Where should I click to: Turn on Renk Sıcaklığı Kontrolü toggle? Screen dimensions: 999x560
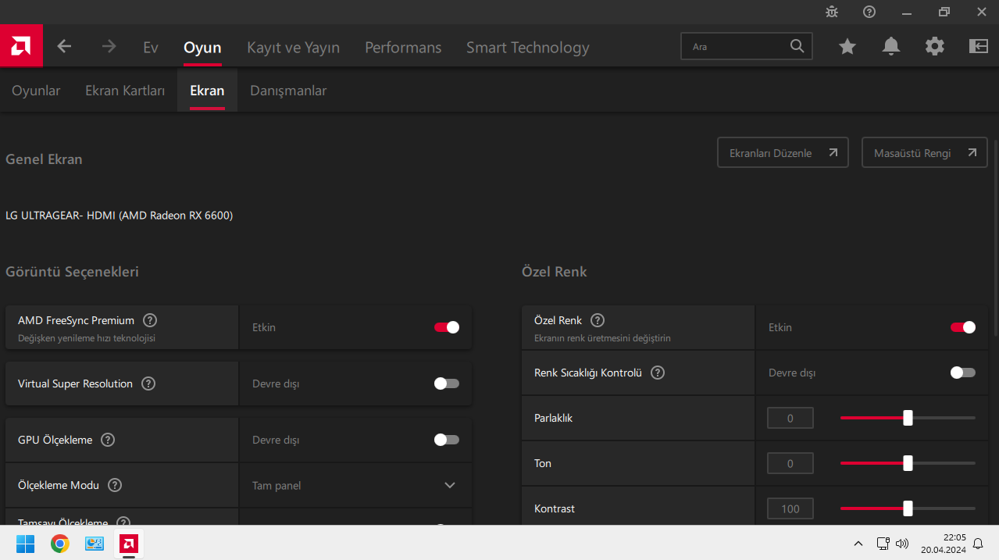963,373
